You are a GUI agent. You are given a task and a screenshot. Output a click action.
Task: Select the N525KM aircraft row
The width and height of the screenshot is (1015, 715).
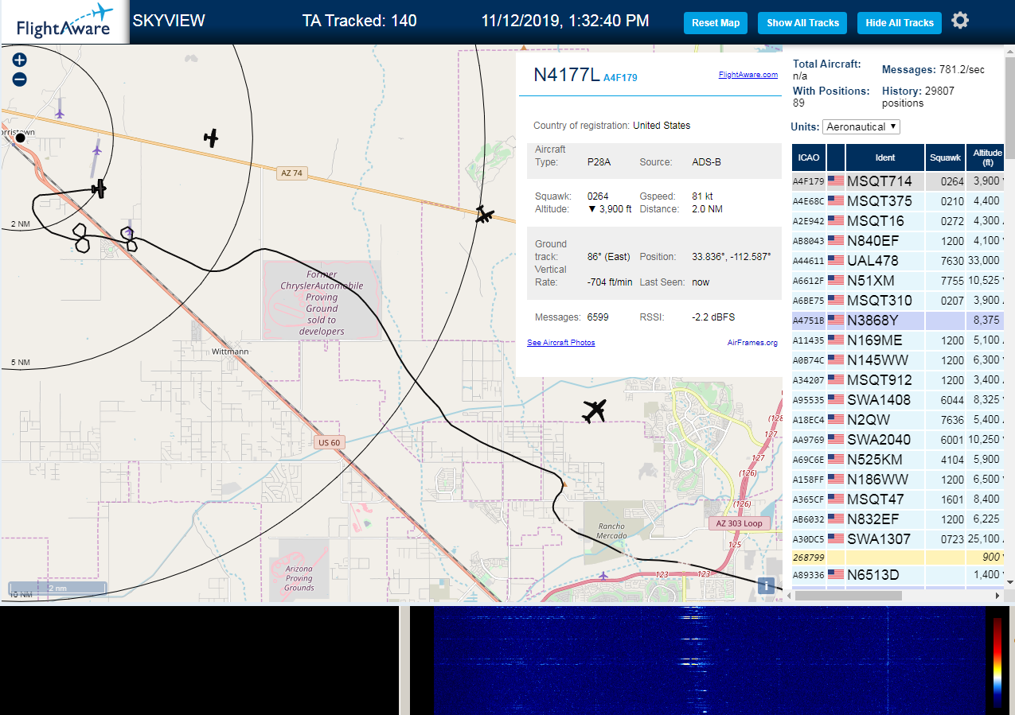tap(898, 460)
